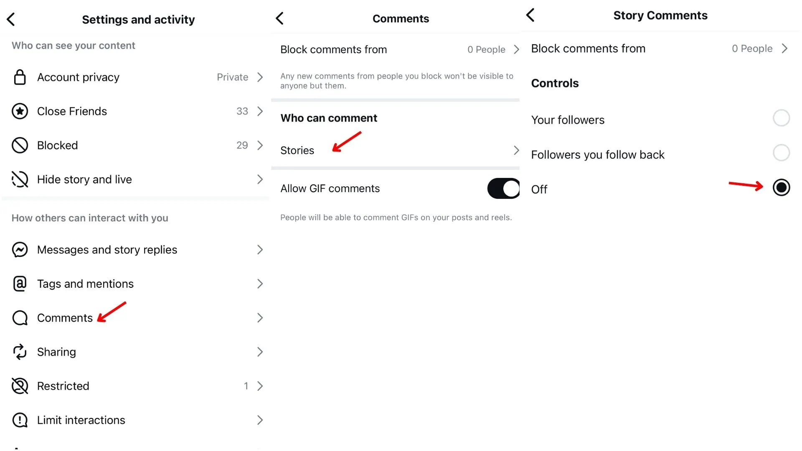This screenshot has width=802, height=451.
Task: Select the Your followers radio option
Action: tap(781, 118)
